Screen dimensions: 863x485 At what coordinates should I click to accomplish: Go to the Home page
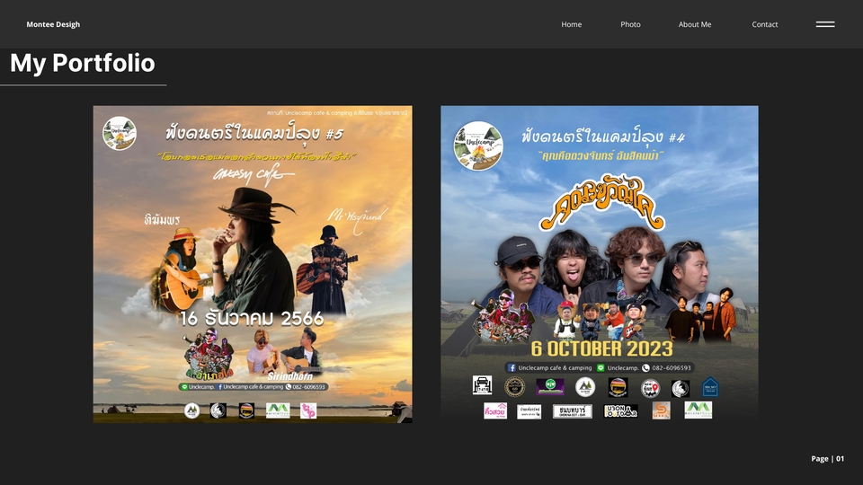(x=572, y=24)
